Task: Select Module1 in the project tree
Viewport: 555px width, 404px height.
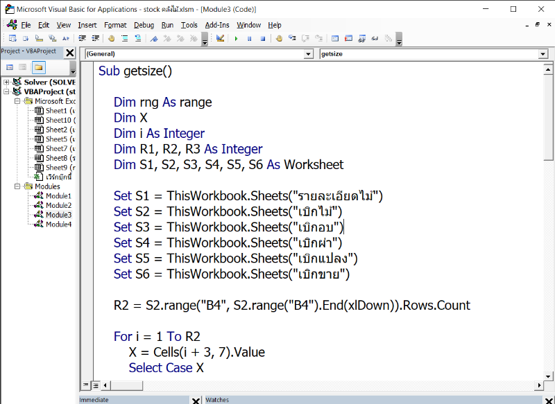Action: [x=58, y=196]
